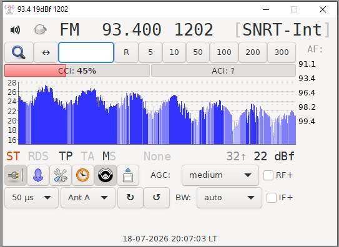Viewport: 339px width, 247px height.
Task: Tune to alternate frequency 93.4
Action: click(307, 79)
